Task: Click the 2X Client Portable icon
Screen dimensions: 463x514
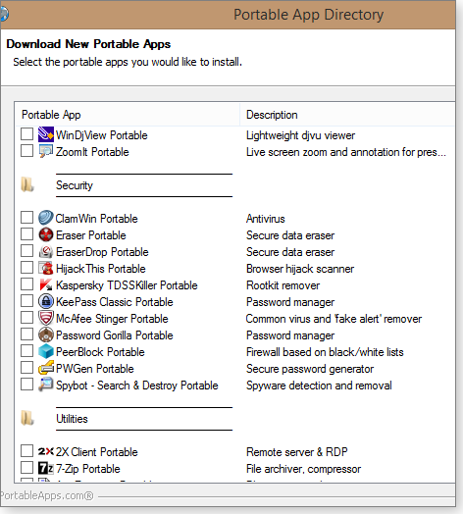Action: (x=46, y=451)
